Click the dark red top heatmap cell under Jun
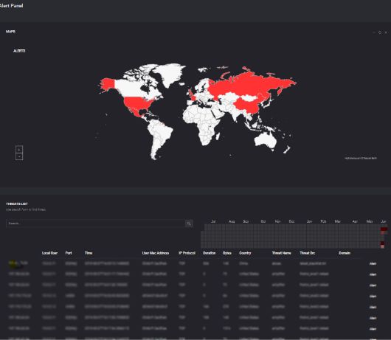Screen dimensions: 391x340 (384, 229)
